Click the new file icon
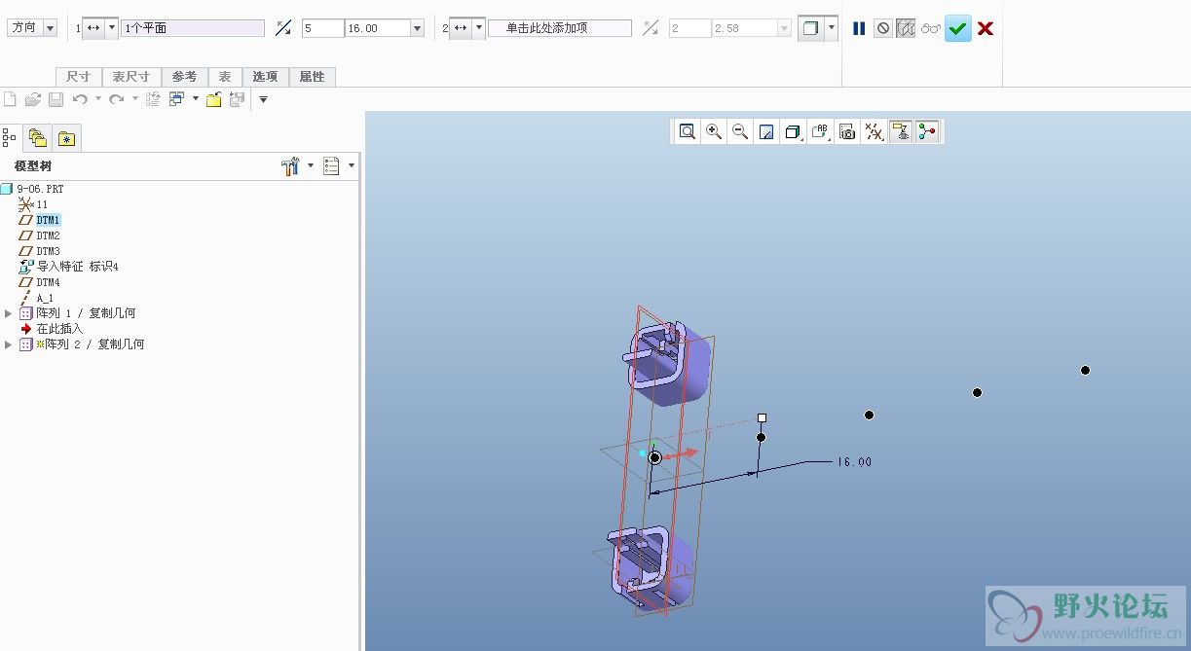Screen dimensions: 1191x651 pos(10,99)
